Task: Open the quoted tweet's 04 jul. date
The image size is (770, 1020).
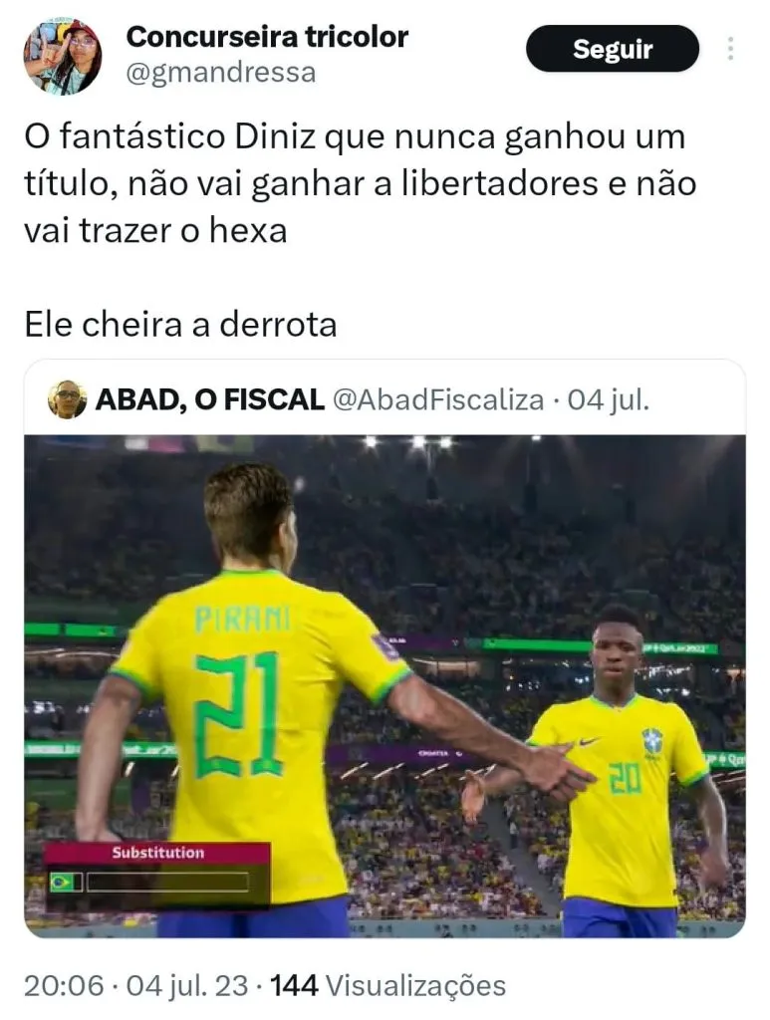Action: pos(608,399)
